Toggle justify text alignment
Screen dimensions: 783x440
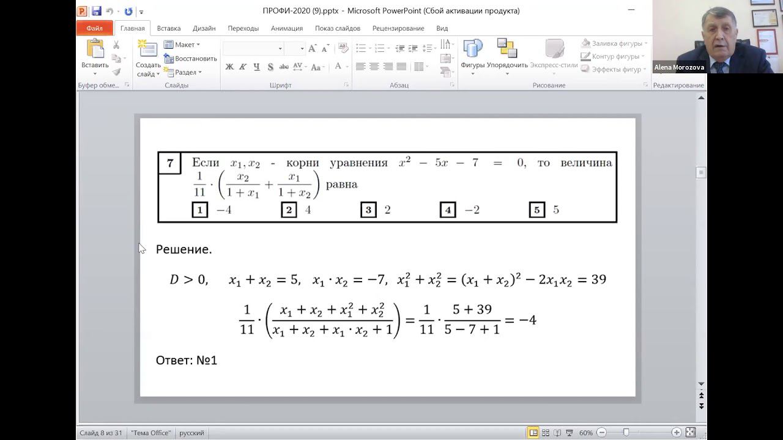[401, 67]
